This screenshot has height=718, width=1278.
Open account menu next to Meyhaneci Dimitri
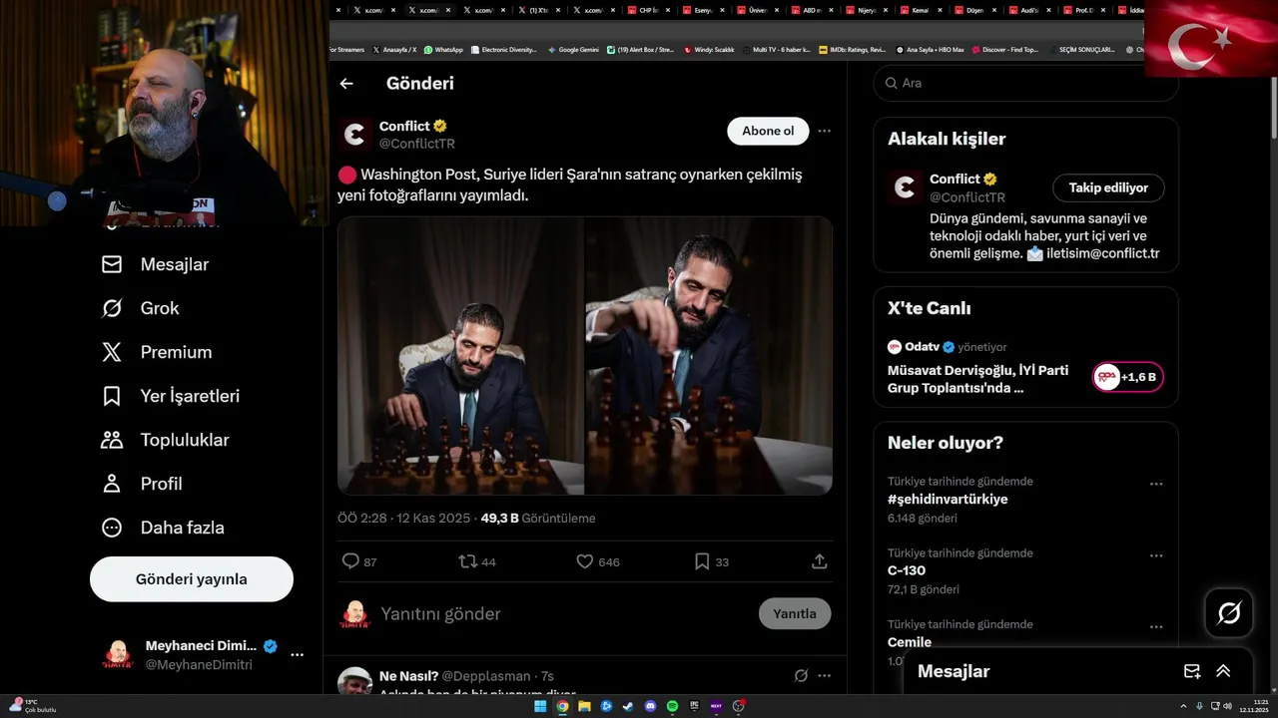(x=297, y=655)
